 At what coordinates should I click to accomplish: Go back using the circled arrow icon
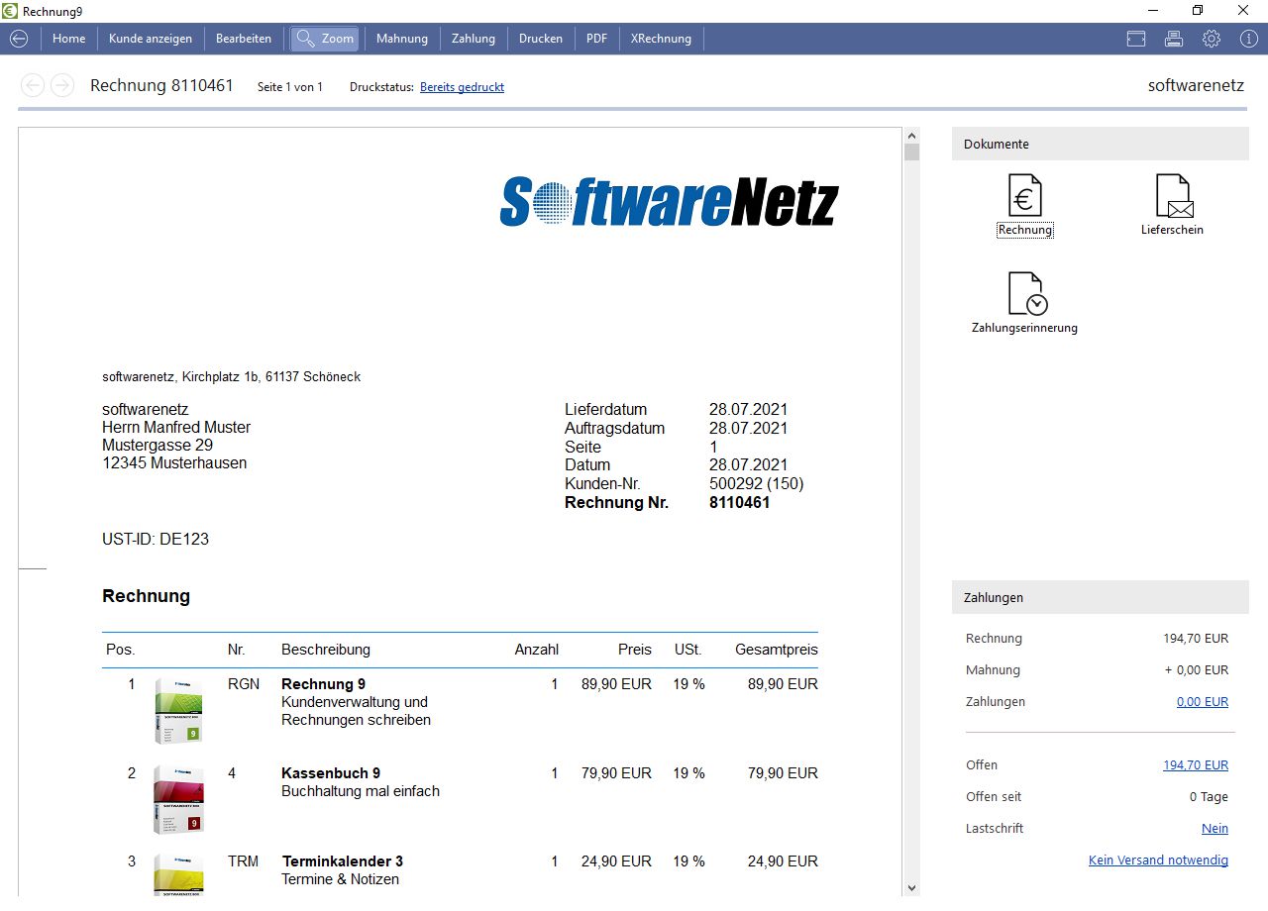(19, 38)
